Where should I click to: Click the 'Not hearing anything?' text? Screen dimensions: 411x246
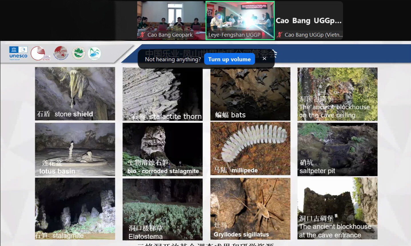point(173,59)
